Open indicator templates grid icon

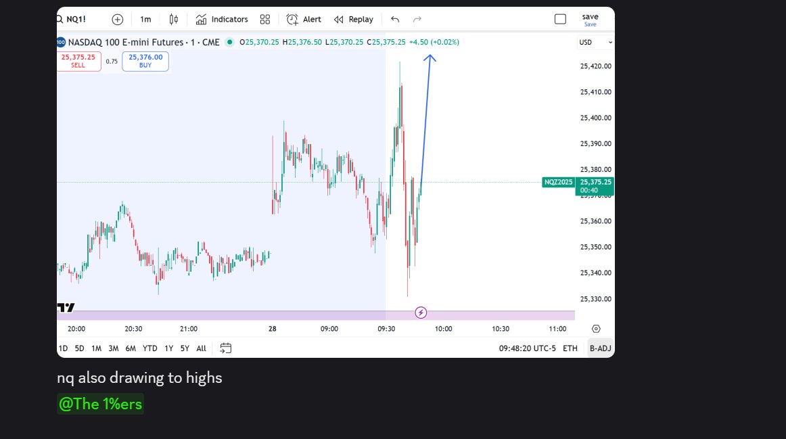[265, 20]
